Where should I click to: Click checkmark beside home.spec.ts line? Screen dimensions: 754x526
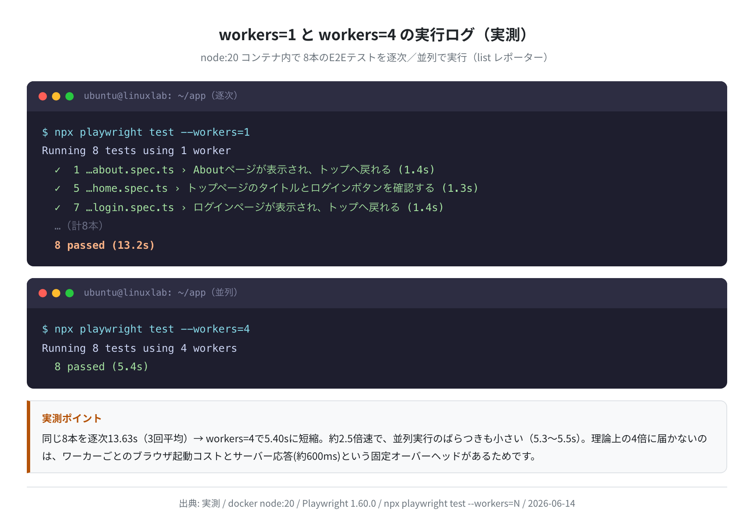(57, 188)
